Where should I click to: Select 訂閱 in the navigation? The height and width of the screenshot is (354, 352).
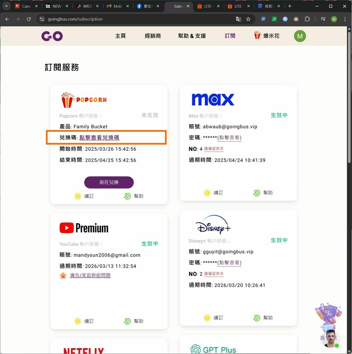click(230, 36)
